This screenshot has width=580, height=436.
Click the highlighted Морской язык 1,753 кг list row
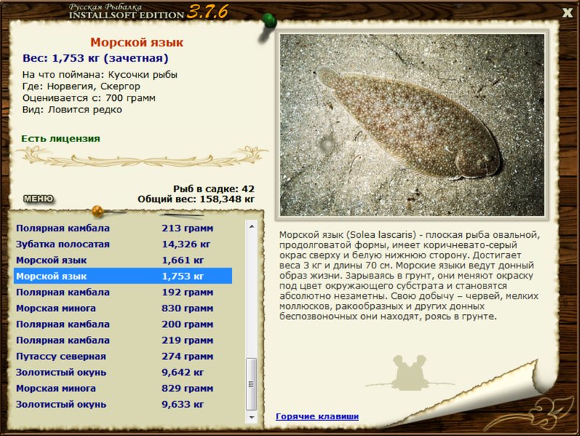tap(123, 276)
